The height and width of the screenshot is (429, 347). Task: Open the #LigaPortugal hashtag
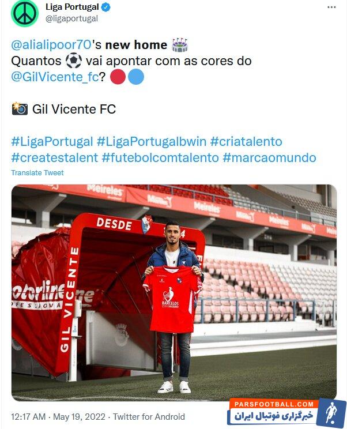[52, 142]
